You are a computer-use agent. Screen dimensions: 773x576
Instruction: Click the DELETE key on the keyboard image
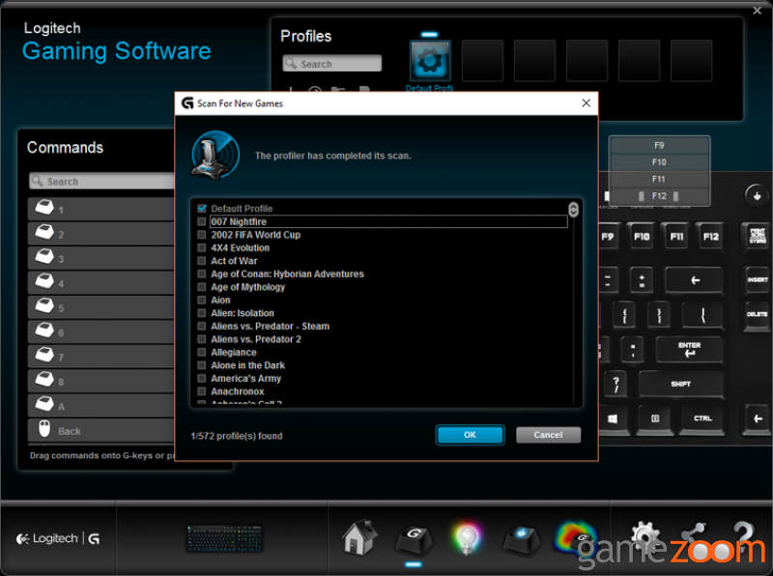(x=758, y=314)
